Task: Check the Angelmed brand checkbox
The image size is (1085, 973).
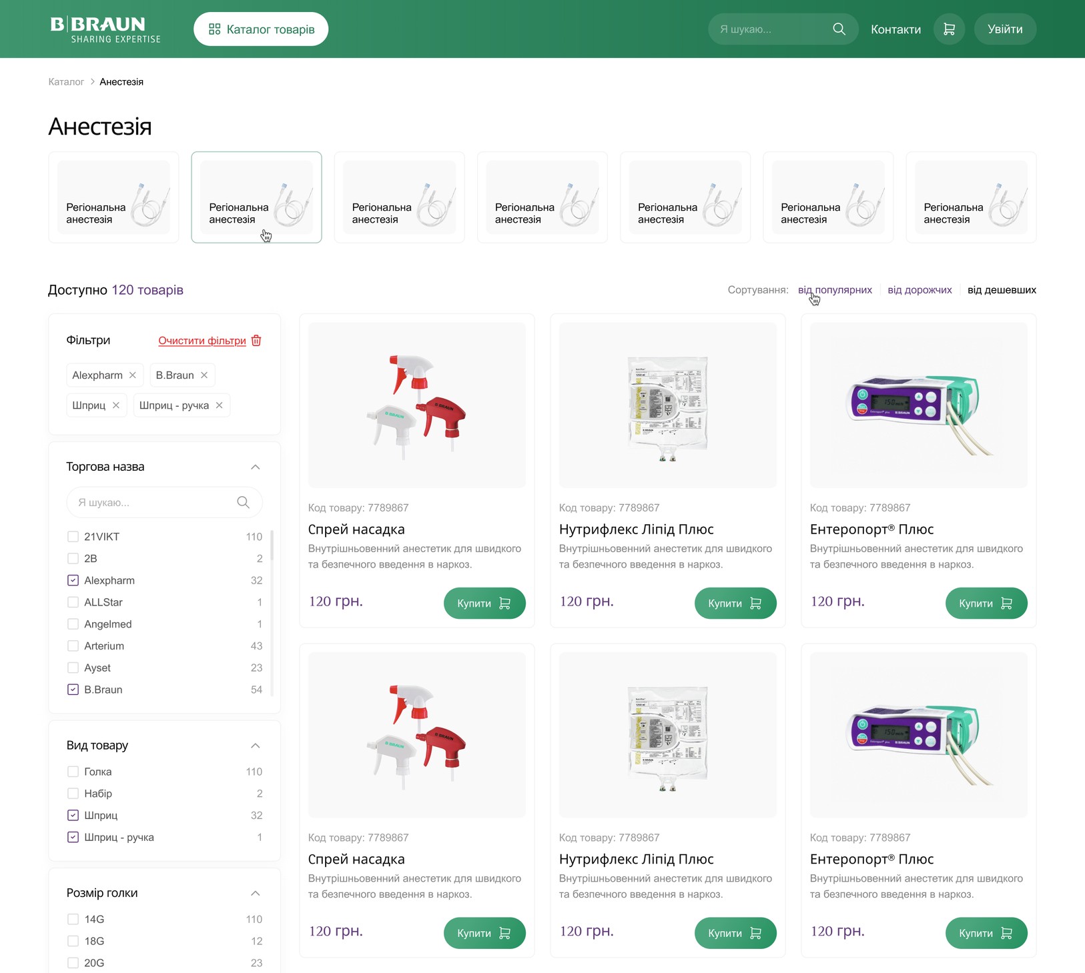Action: pyautogui.click(x=73, y=624)
